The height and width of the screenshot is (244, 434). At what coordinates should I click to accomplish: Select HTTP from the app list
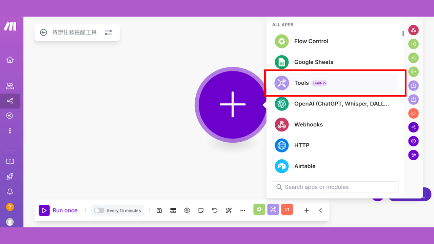pos(334,145)
